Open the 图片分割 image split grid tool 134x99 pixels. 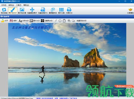61,11
